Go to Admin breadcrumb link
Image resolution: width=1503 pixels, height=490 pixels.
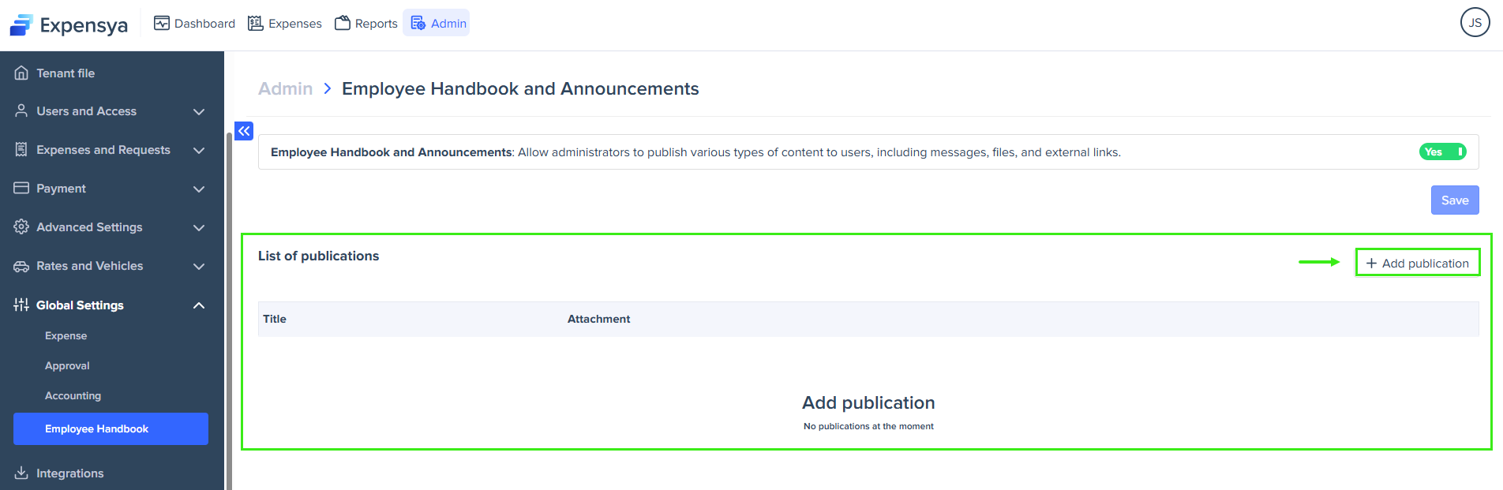pyautogui.click(x=286, y=88)
